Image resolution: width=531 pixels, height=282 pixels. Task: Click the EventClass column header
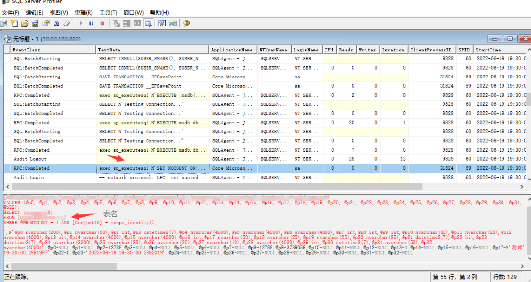54,50
